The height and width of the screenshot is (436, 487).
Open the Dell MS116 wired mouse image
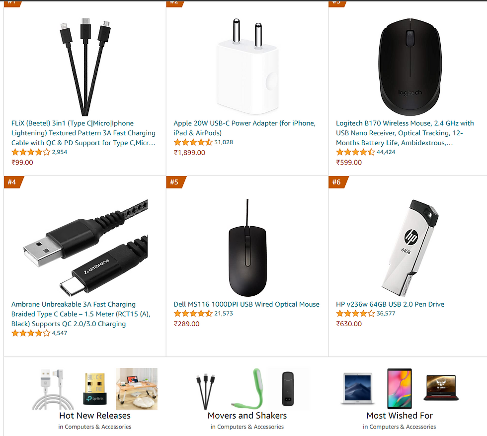pos(247,248)
